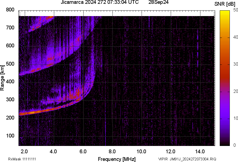Image resolution: width=238 pixels, height=162 pixels.
Task: Select the "RxMask 11111111" text
Action: pyautogui.click(x=22, y=159)
